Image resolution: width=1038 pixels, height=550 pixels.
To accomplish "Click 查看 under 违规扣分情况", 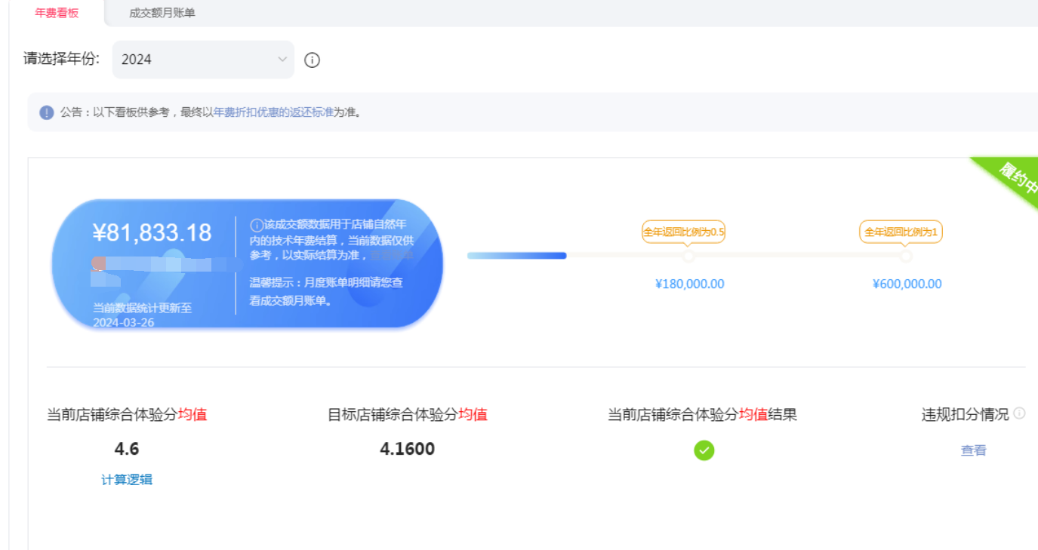I will pyautogui.click(x=973, y=450).
